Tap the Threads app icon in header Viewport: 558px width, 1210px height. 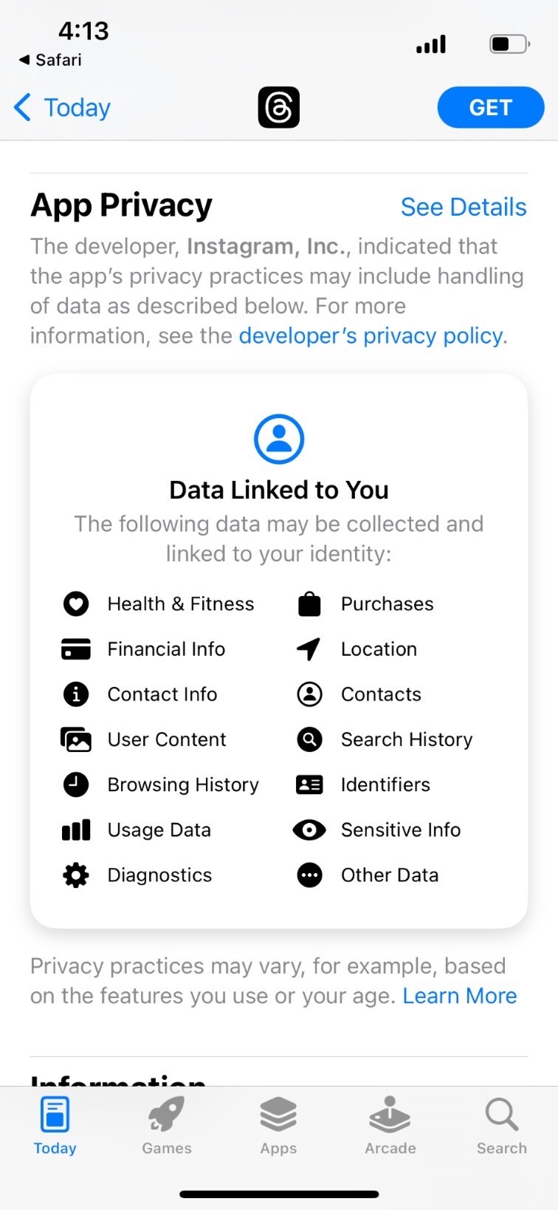[278, 108]
